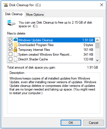The image size is (107, 129).
Task: Click the Windows drive icon beside the summary text
Action: click(12, 23)
